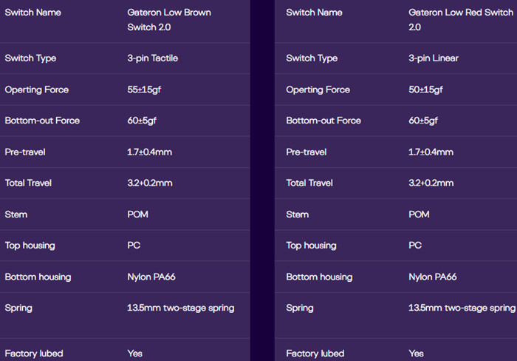Viewport: 517px width, 361px height.
Task: Click the 50±15gf operating force value
Action: [425, 90]
